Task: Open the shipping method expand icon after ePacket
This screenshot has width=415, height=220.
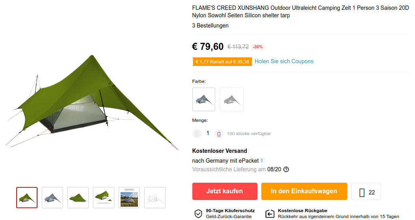Action: coord(262,160)
